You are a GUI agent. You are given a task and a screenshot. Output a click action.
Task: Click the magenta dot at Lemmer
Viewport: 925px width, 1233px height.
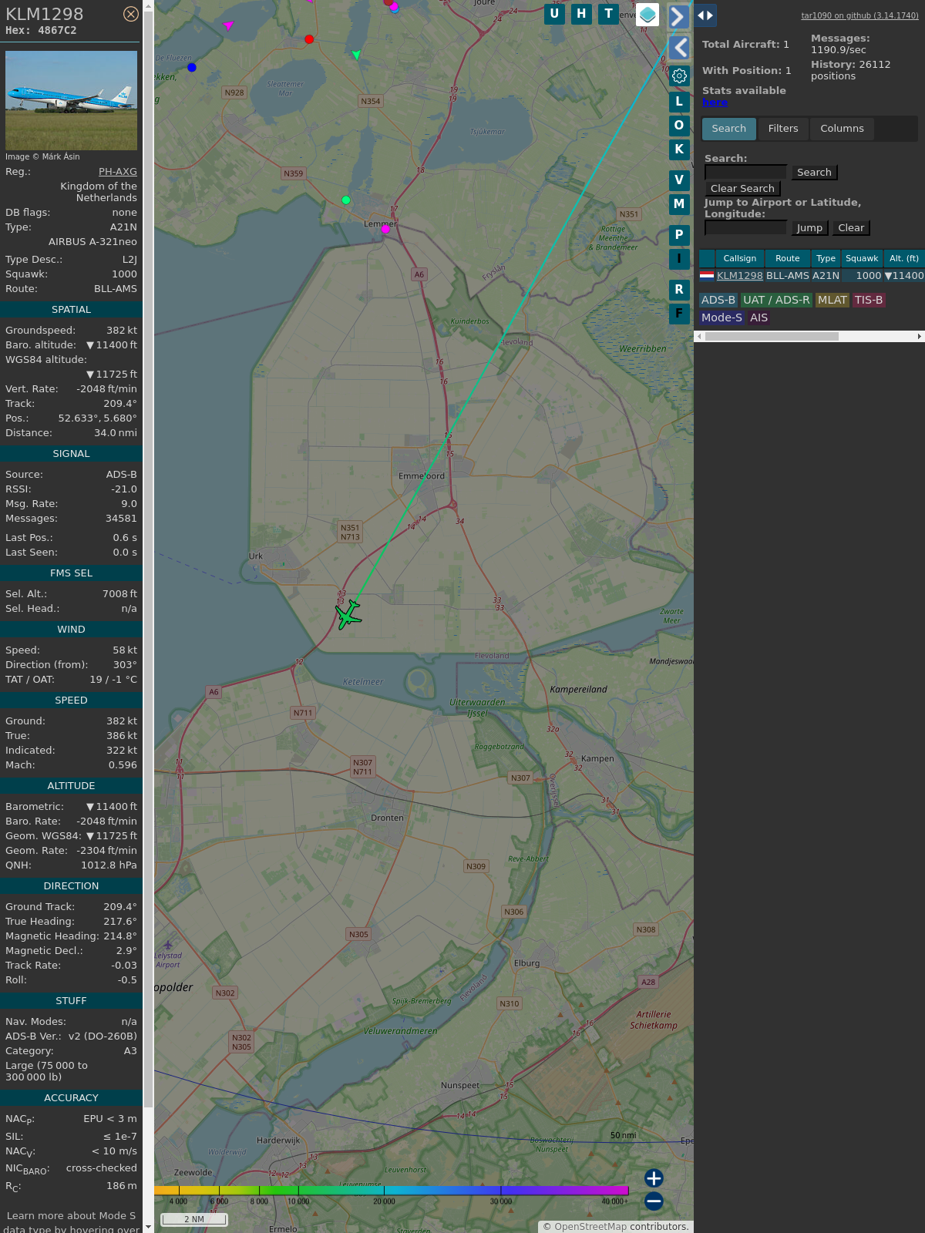(385, 229)
